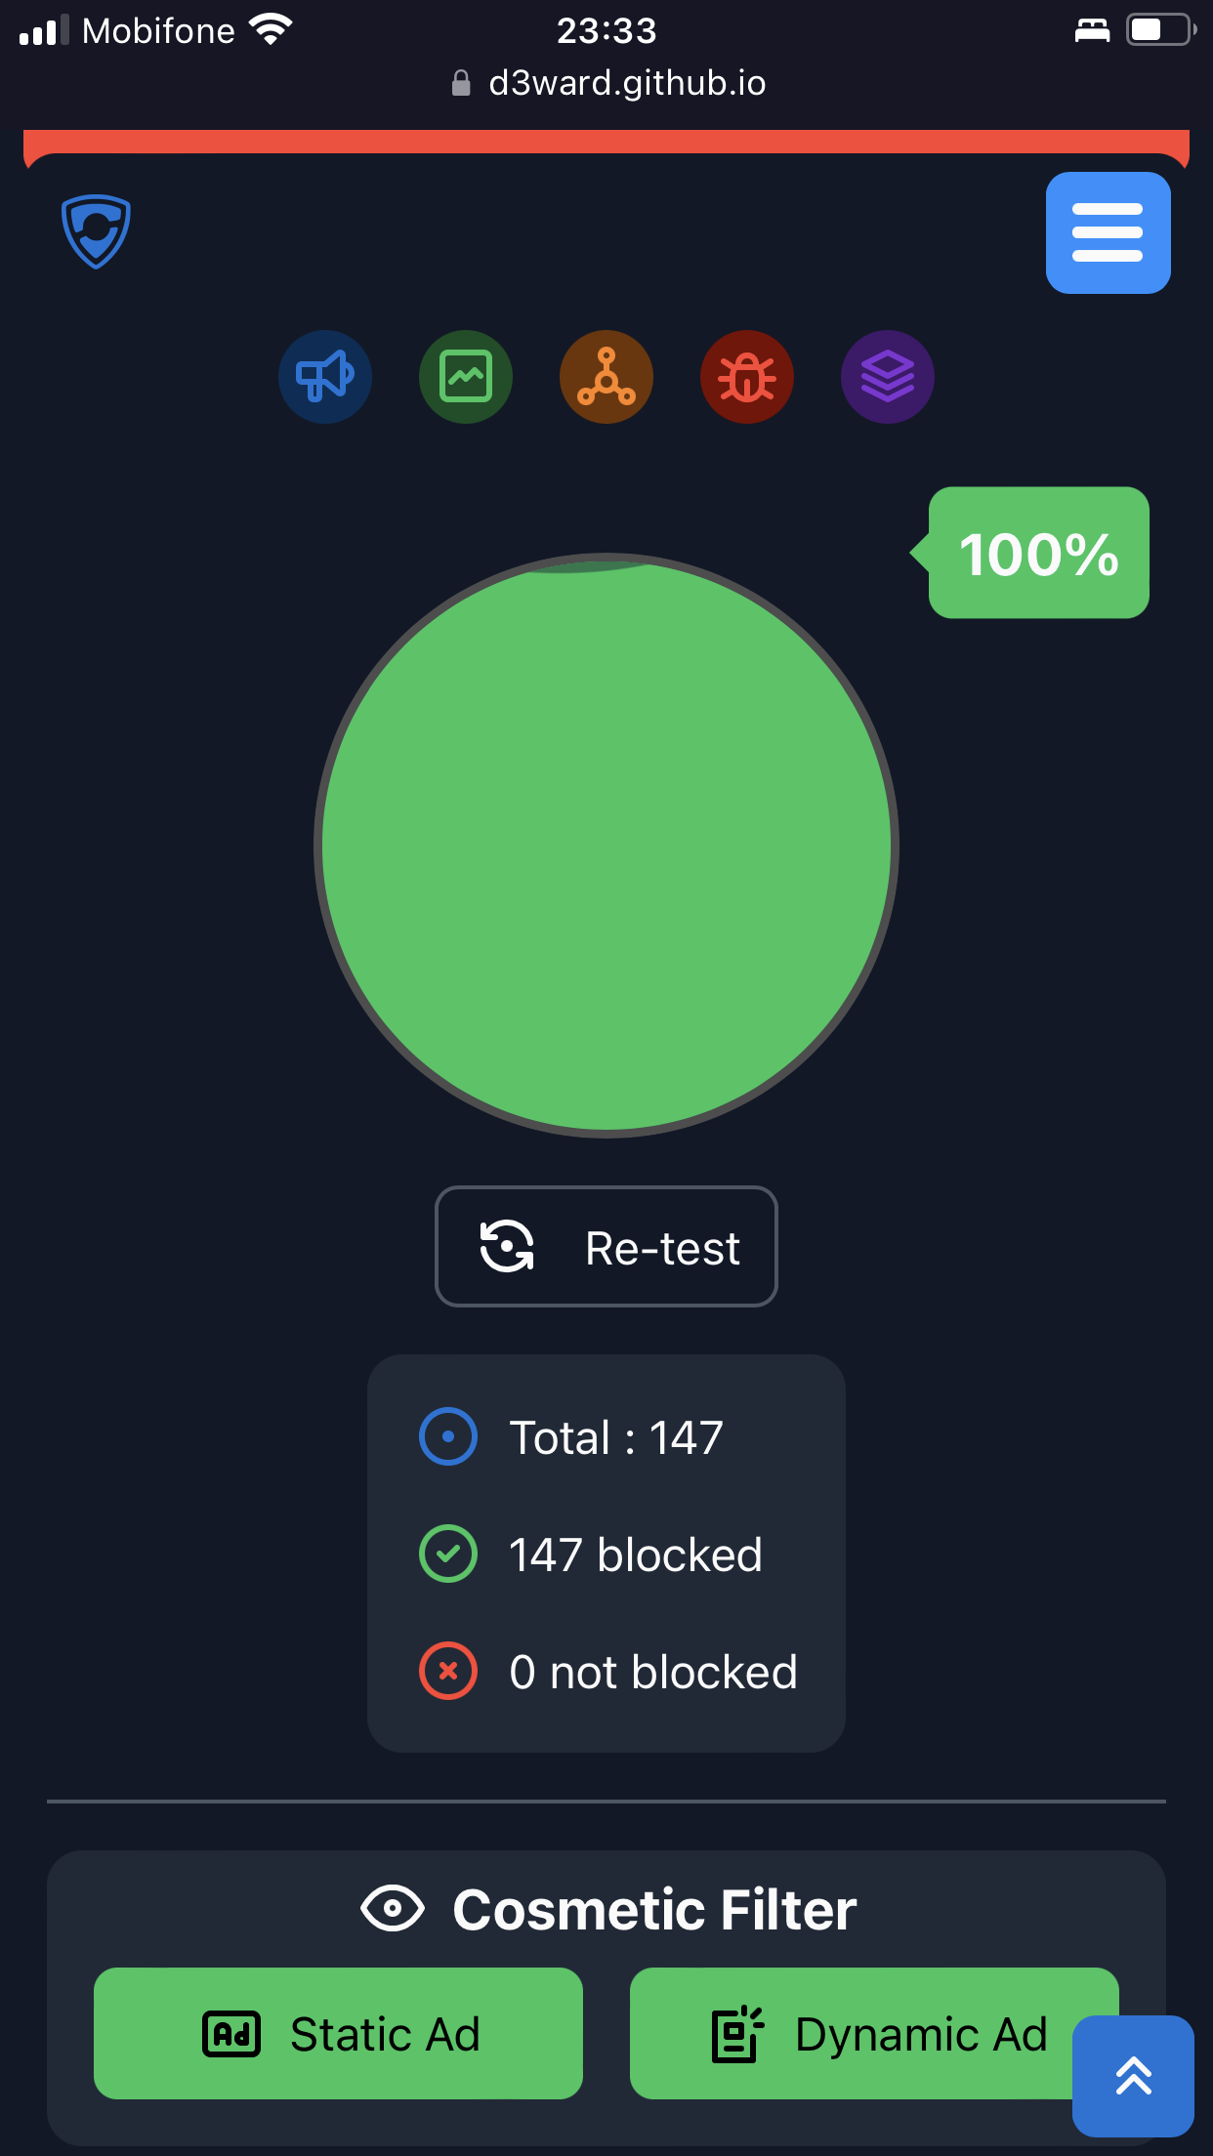1213x2156 pixels.
Task: Click the static Ad icon in the header
Action: pos(231,231)
